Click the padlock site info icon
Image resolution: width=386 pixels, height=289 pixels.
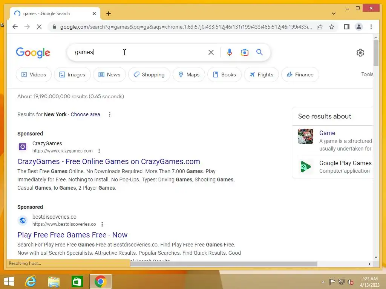pos(54,27)
